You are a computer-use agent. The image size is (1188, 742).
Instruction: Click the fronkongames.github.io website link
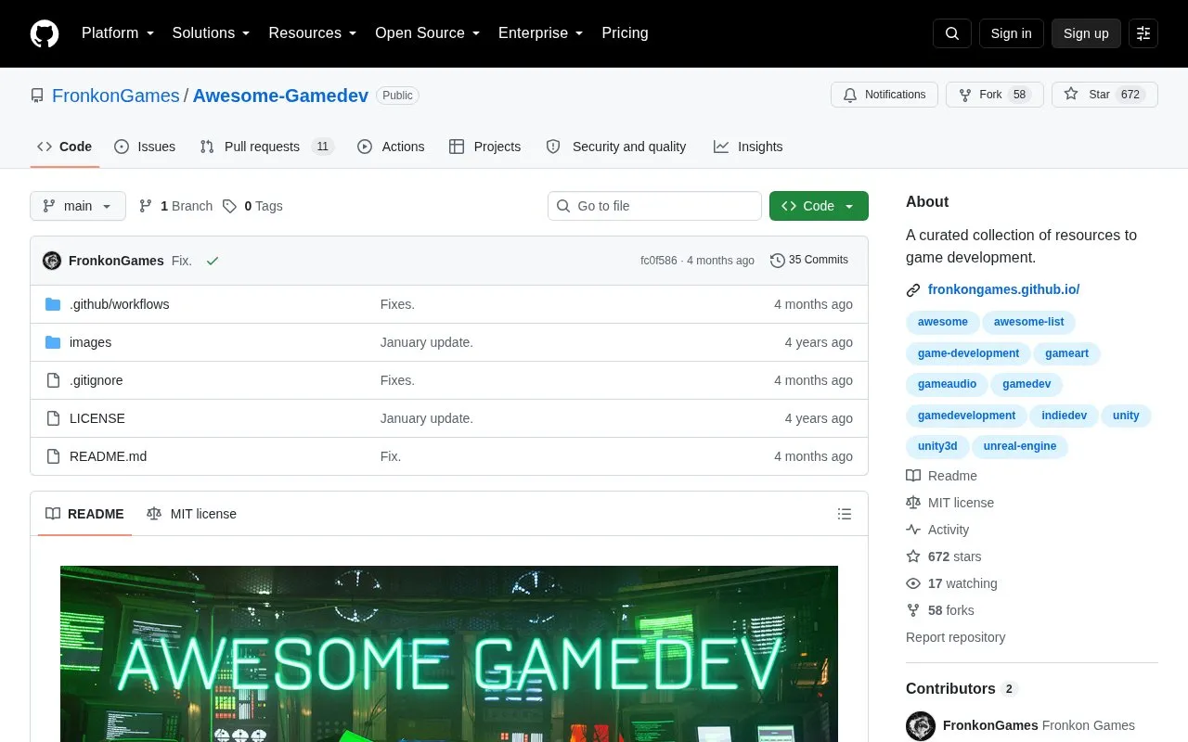1003,289
